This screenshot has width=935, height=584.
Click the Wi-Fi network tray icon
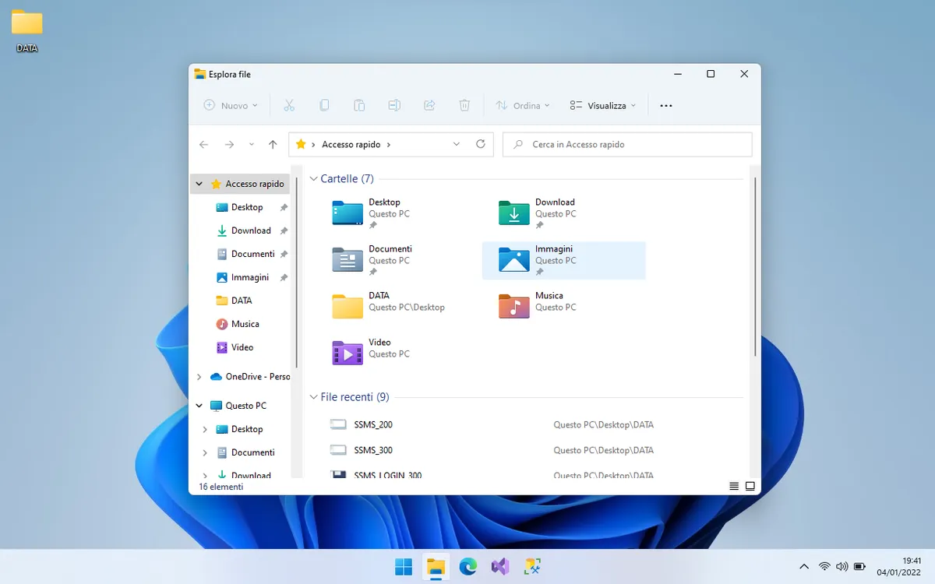click(x=824, y=566)
